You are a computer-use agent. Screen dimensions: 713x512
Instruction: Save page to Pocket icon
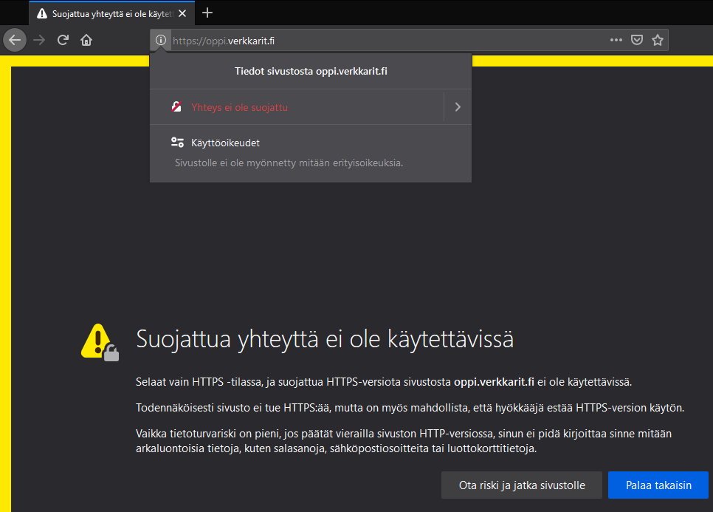point(636,40)
